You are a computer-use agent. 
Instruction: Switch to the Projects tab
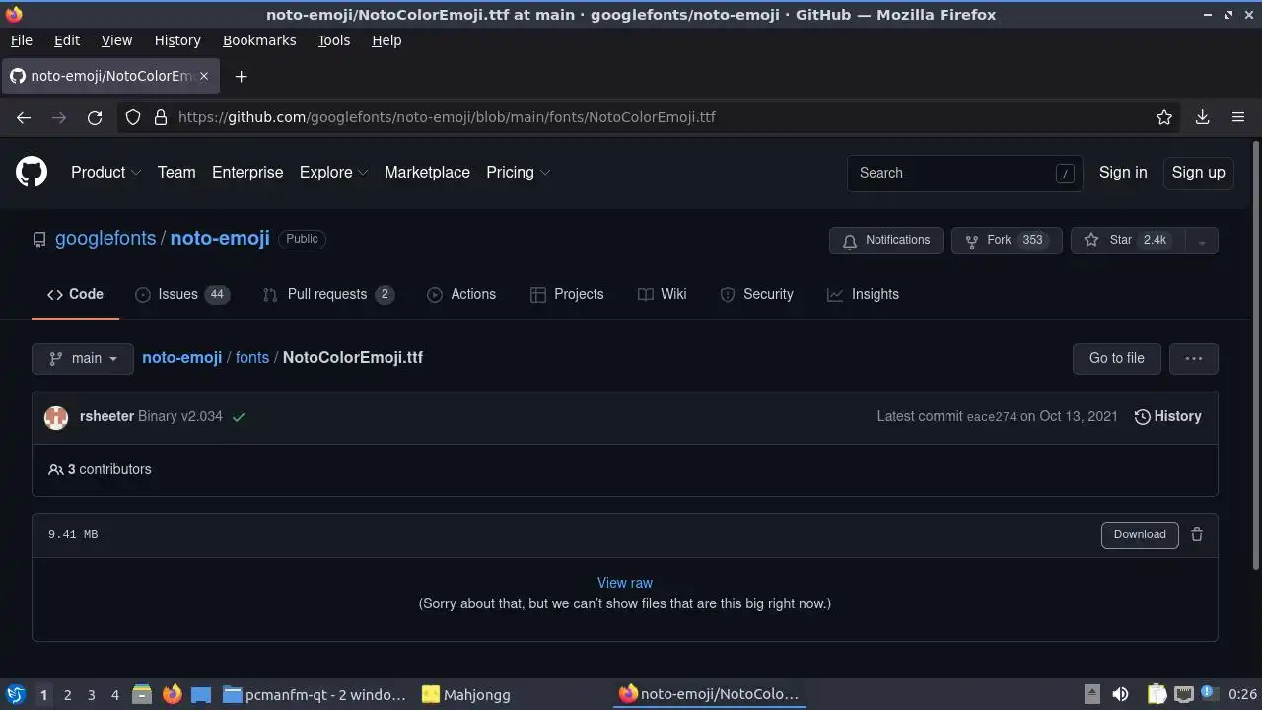(567, 294)
